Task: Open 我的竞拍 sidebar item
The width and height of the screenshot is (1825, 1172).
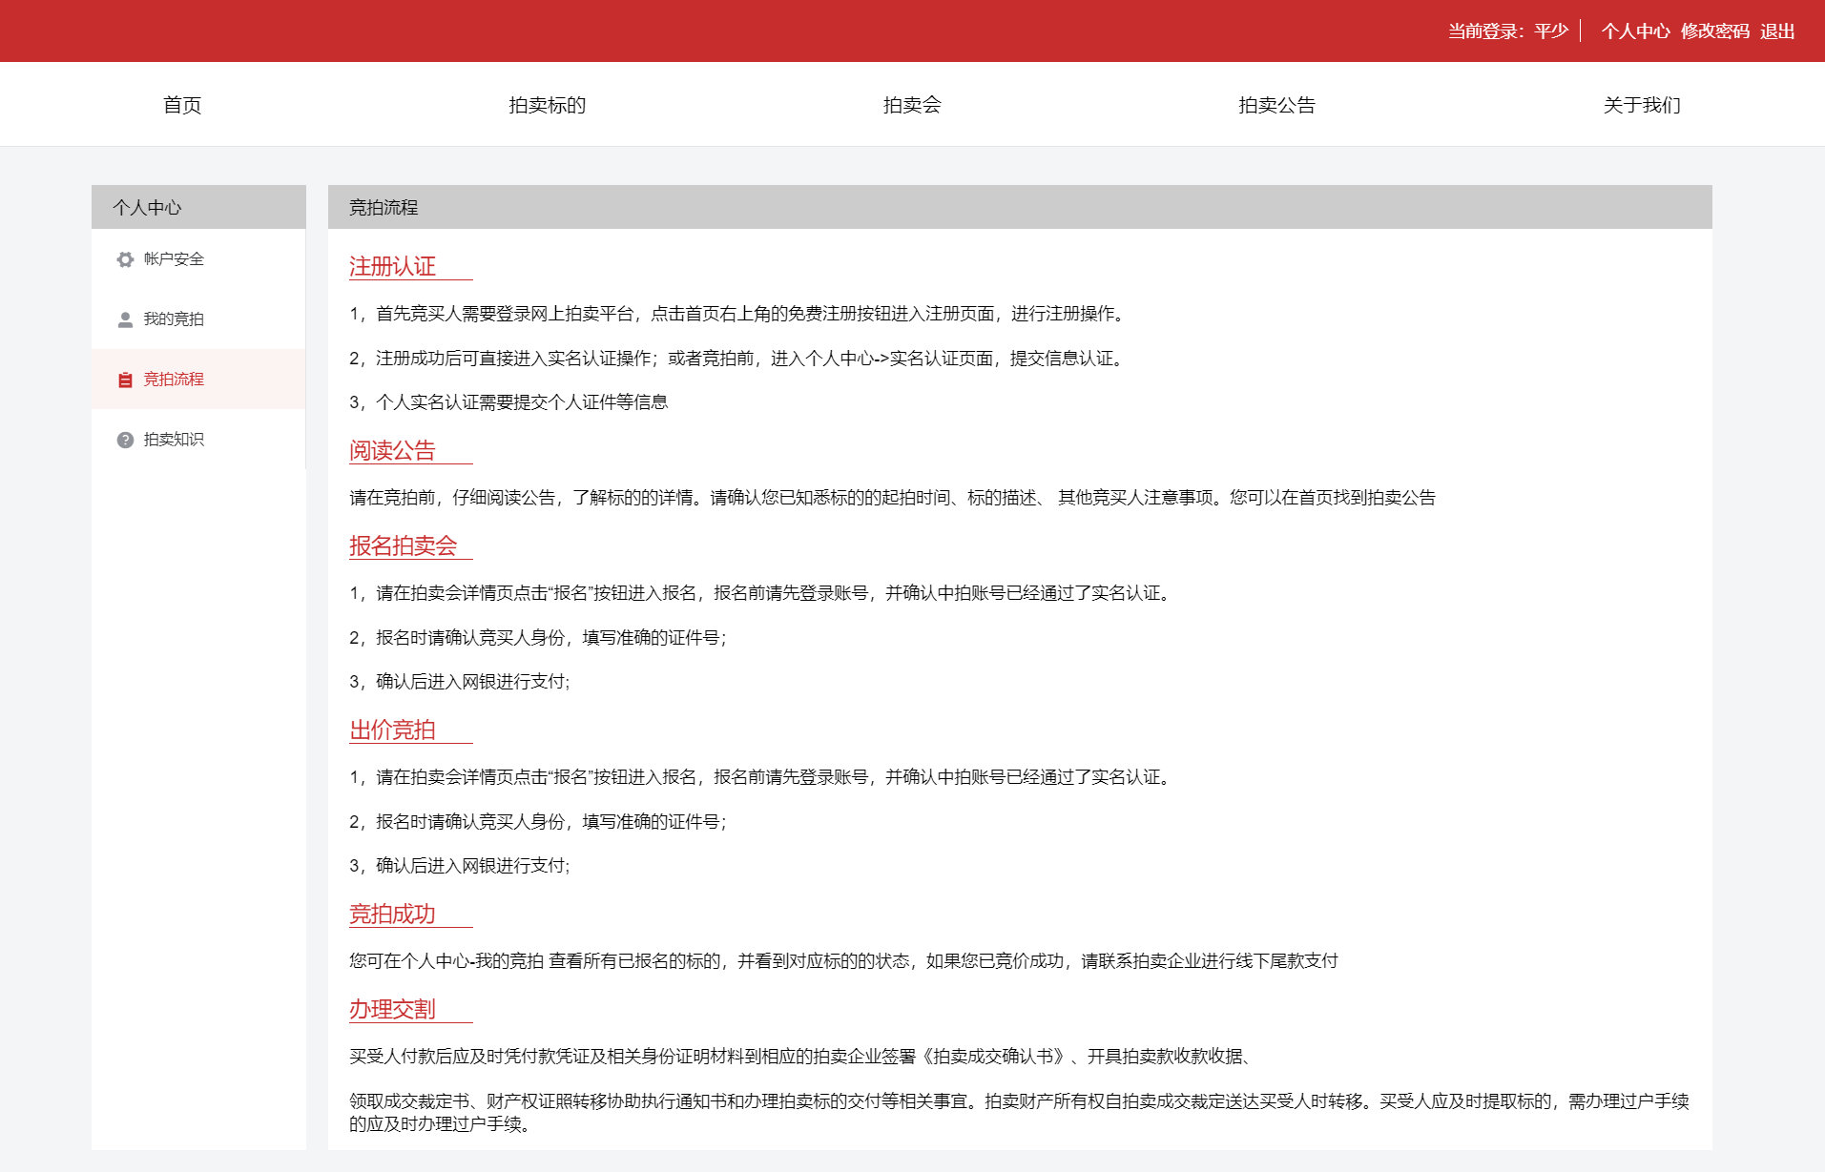Action: click(198, 319)
